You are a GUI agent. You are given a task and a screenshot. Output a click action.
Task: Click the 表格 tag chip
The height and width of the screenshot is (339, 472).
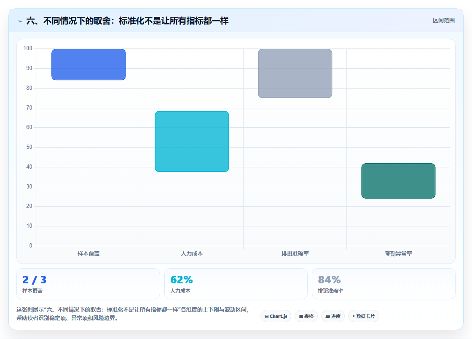click(x=306, y=316)
